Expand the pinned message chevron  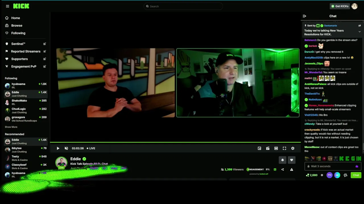point(359,32)
